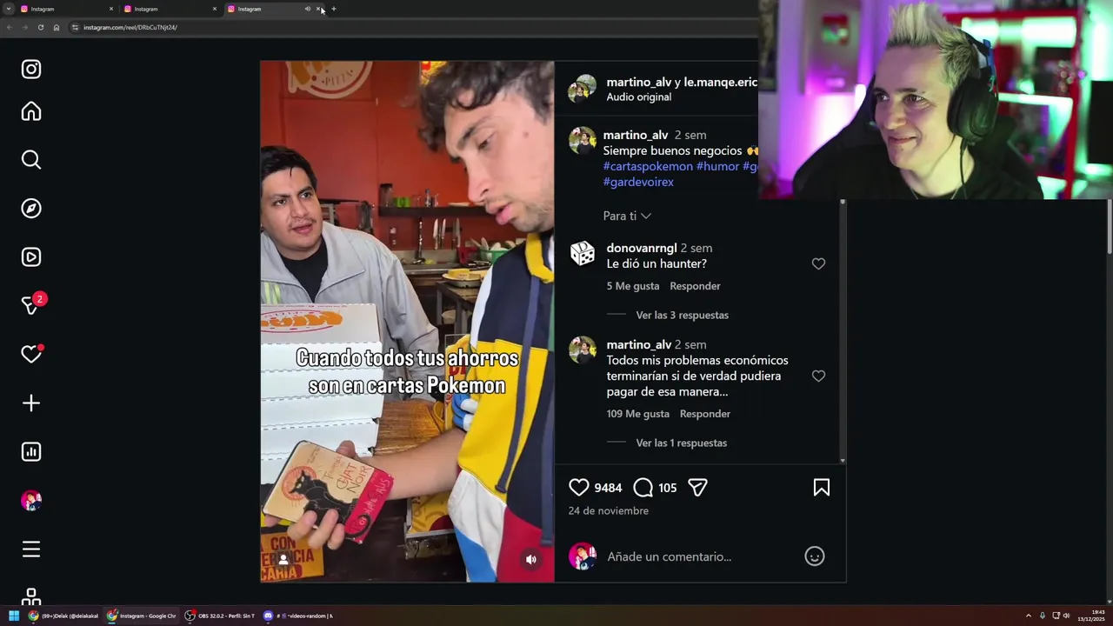Open Notifications heart in sidebar
This screenshot has height=626, width=1113.
point(32,354)
